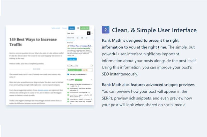The height and width of the screenshot is (137, 207).
Task: Click help icon for SEO Title check
Action: (x=79, y=86)
